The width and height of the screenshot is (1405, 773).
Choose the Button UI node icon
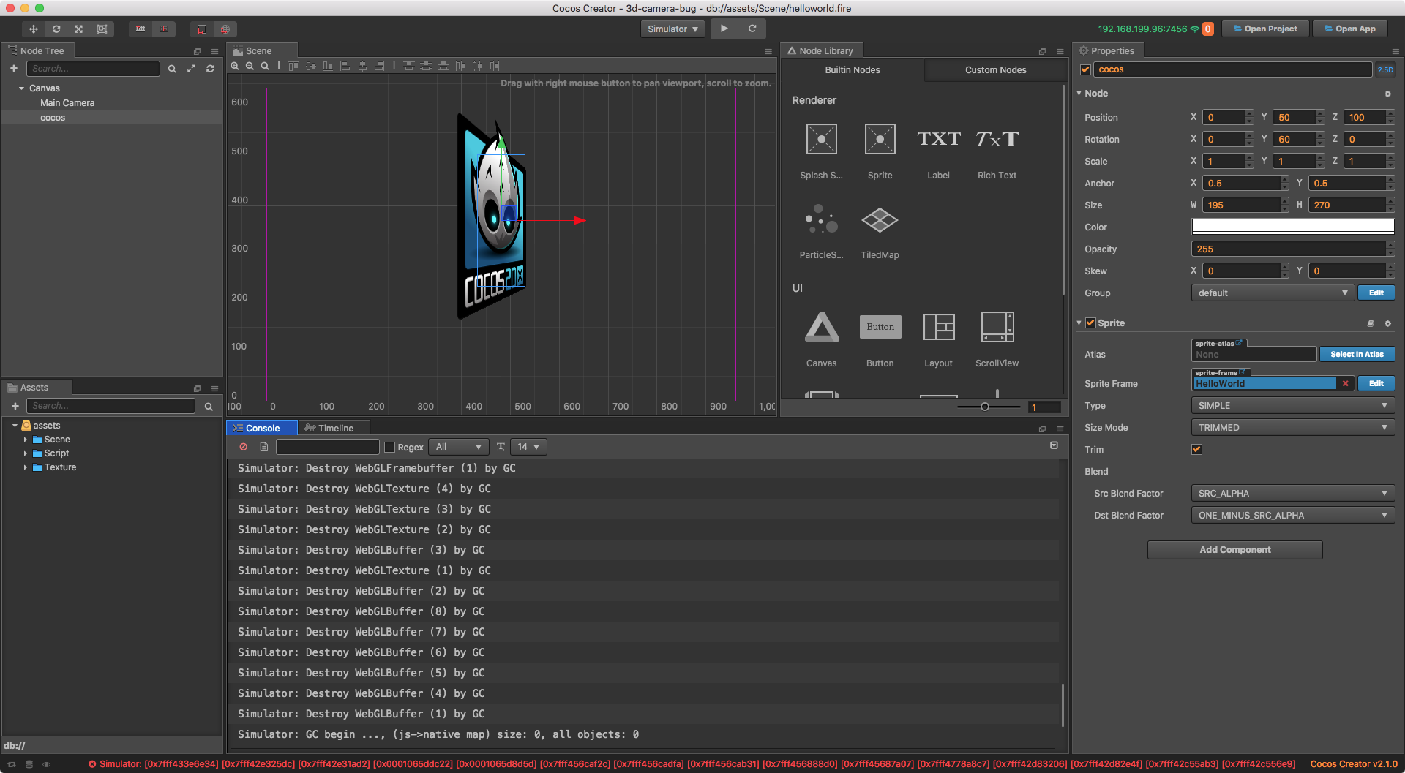pyautogui.click(x=880, y=327)
